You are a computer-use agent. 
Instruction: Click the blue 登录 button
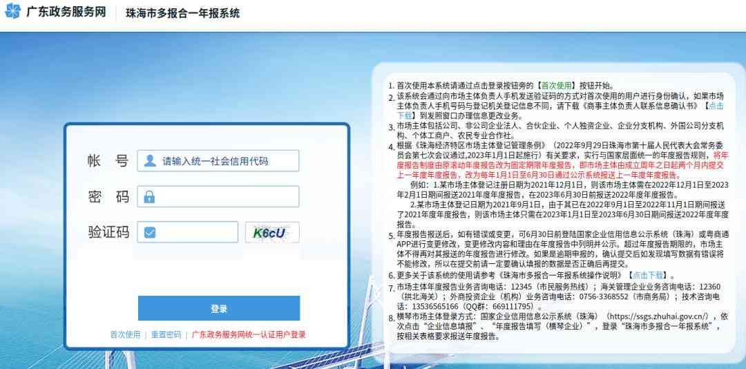tap(219, 308)
